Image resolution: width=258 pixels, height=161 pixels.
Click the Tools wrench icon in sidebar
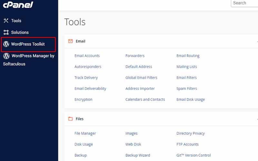pos(6,21)
